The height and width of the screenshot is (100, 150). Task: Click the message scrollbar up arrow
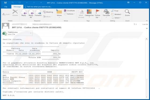147,39
